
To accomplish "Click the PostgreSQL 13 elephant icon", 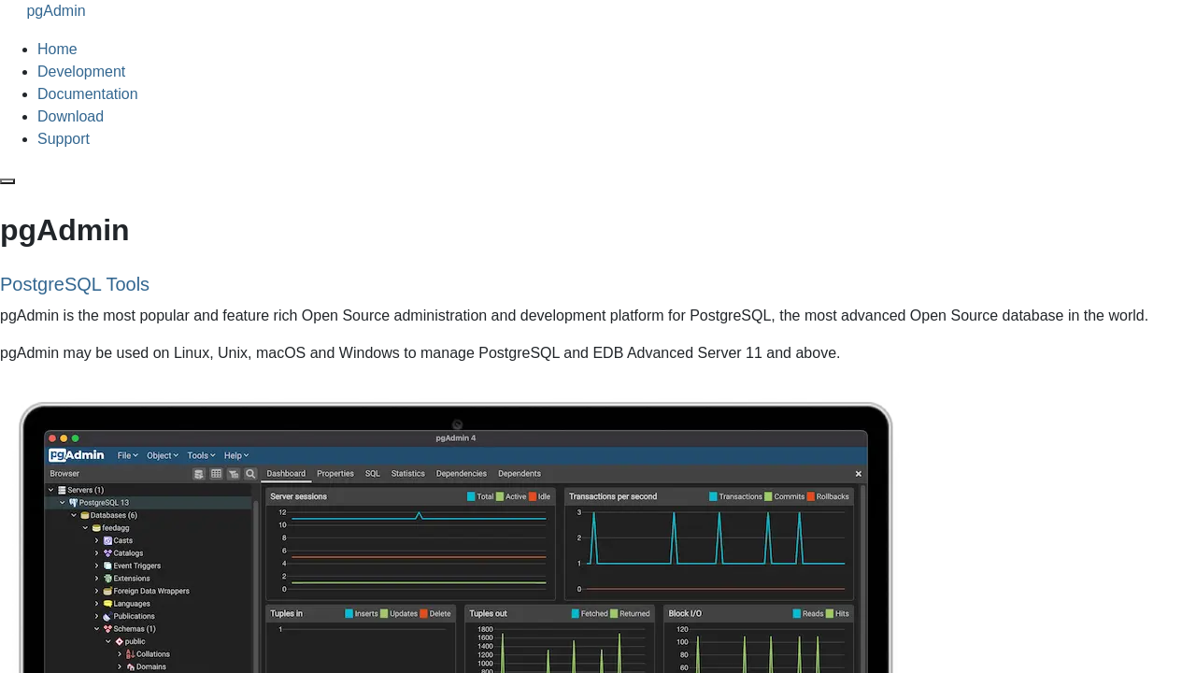I will (73, 503).
